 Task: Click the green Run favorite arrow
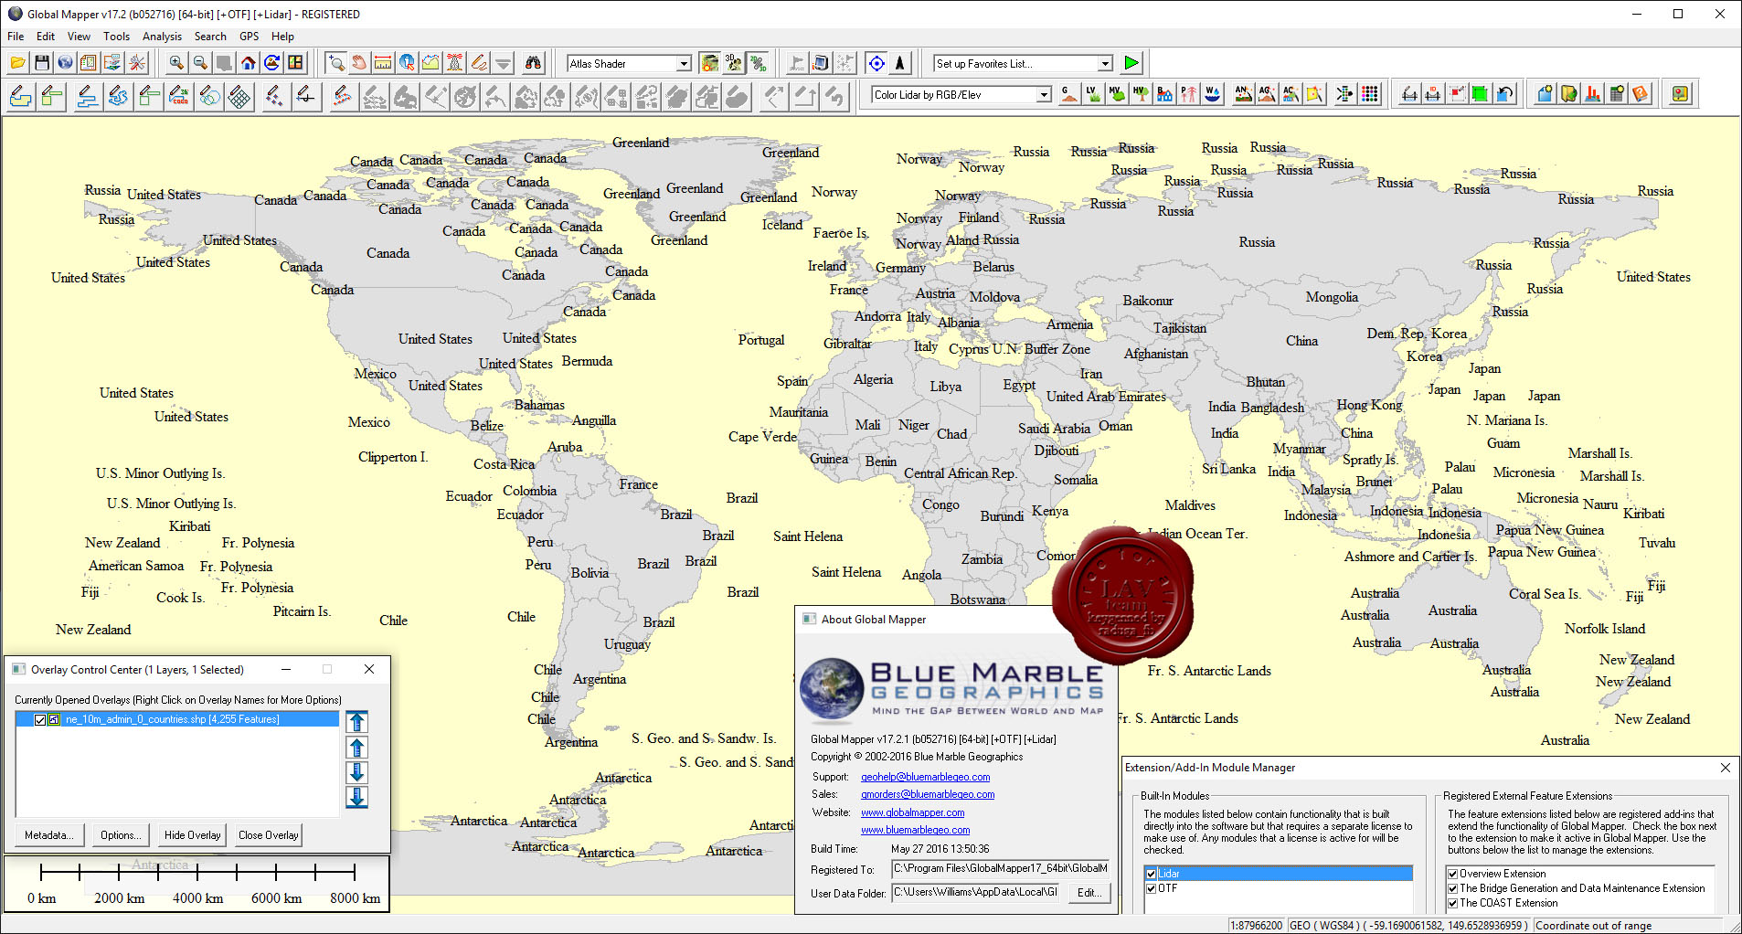1131,63
